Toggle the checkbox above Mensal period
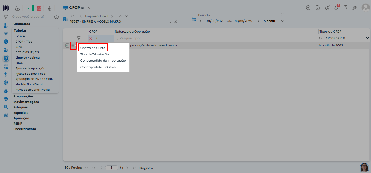The height and width of the screenshot is (173, 371). 283,15
